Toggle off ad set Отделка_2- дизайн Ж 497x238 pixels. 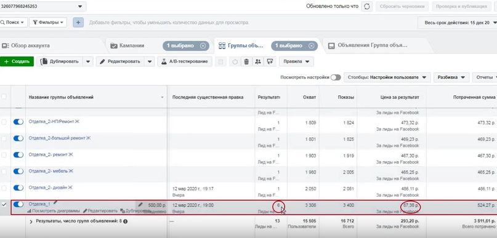tap(18, 188)
